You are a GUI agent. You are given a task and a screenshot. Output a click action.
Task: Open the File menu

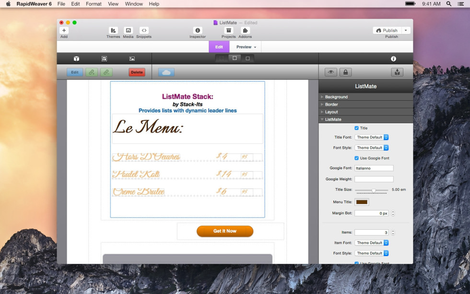click(x=61, y=4)
